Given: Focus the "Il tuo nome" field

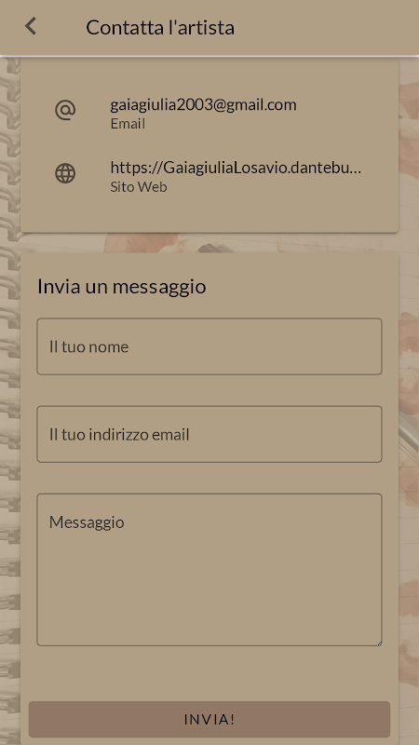Looking at the screenshot, I should (209, 346).
